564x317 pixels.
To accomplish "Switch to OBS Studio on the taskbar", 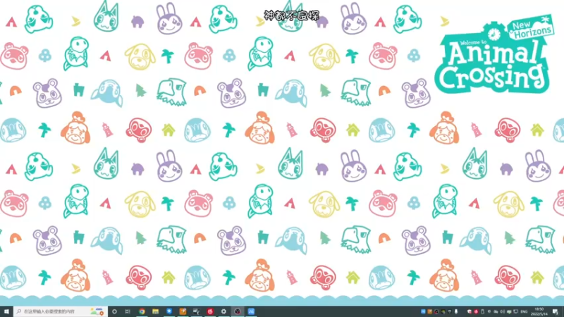I will coord(238,311).
